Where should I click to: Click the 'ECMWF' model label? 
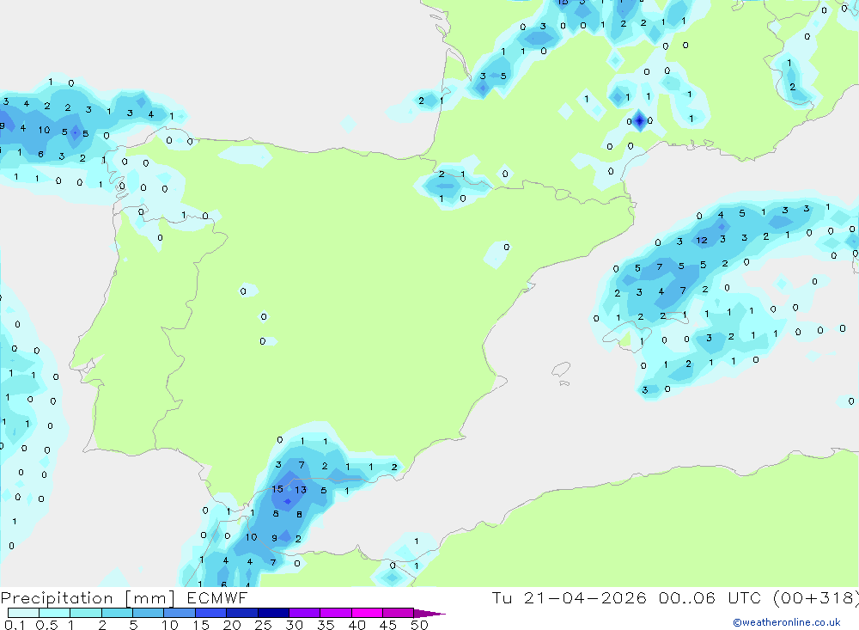(x=217, y=598)
